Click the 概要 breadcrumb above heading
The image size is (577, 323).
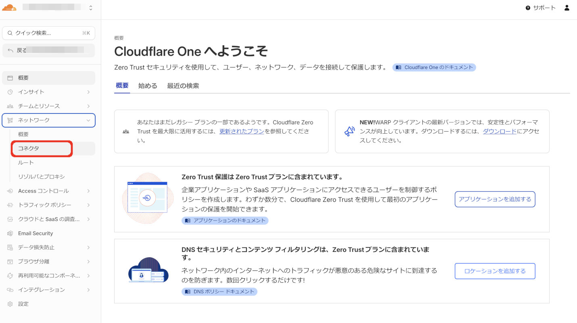[x=119, y=38]
